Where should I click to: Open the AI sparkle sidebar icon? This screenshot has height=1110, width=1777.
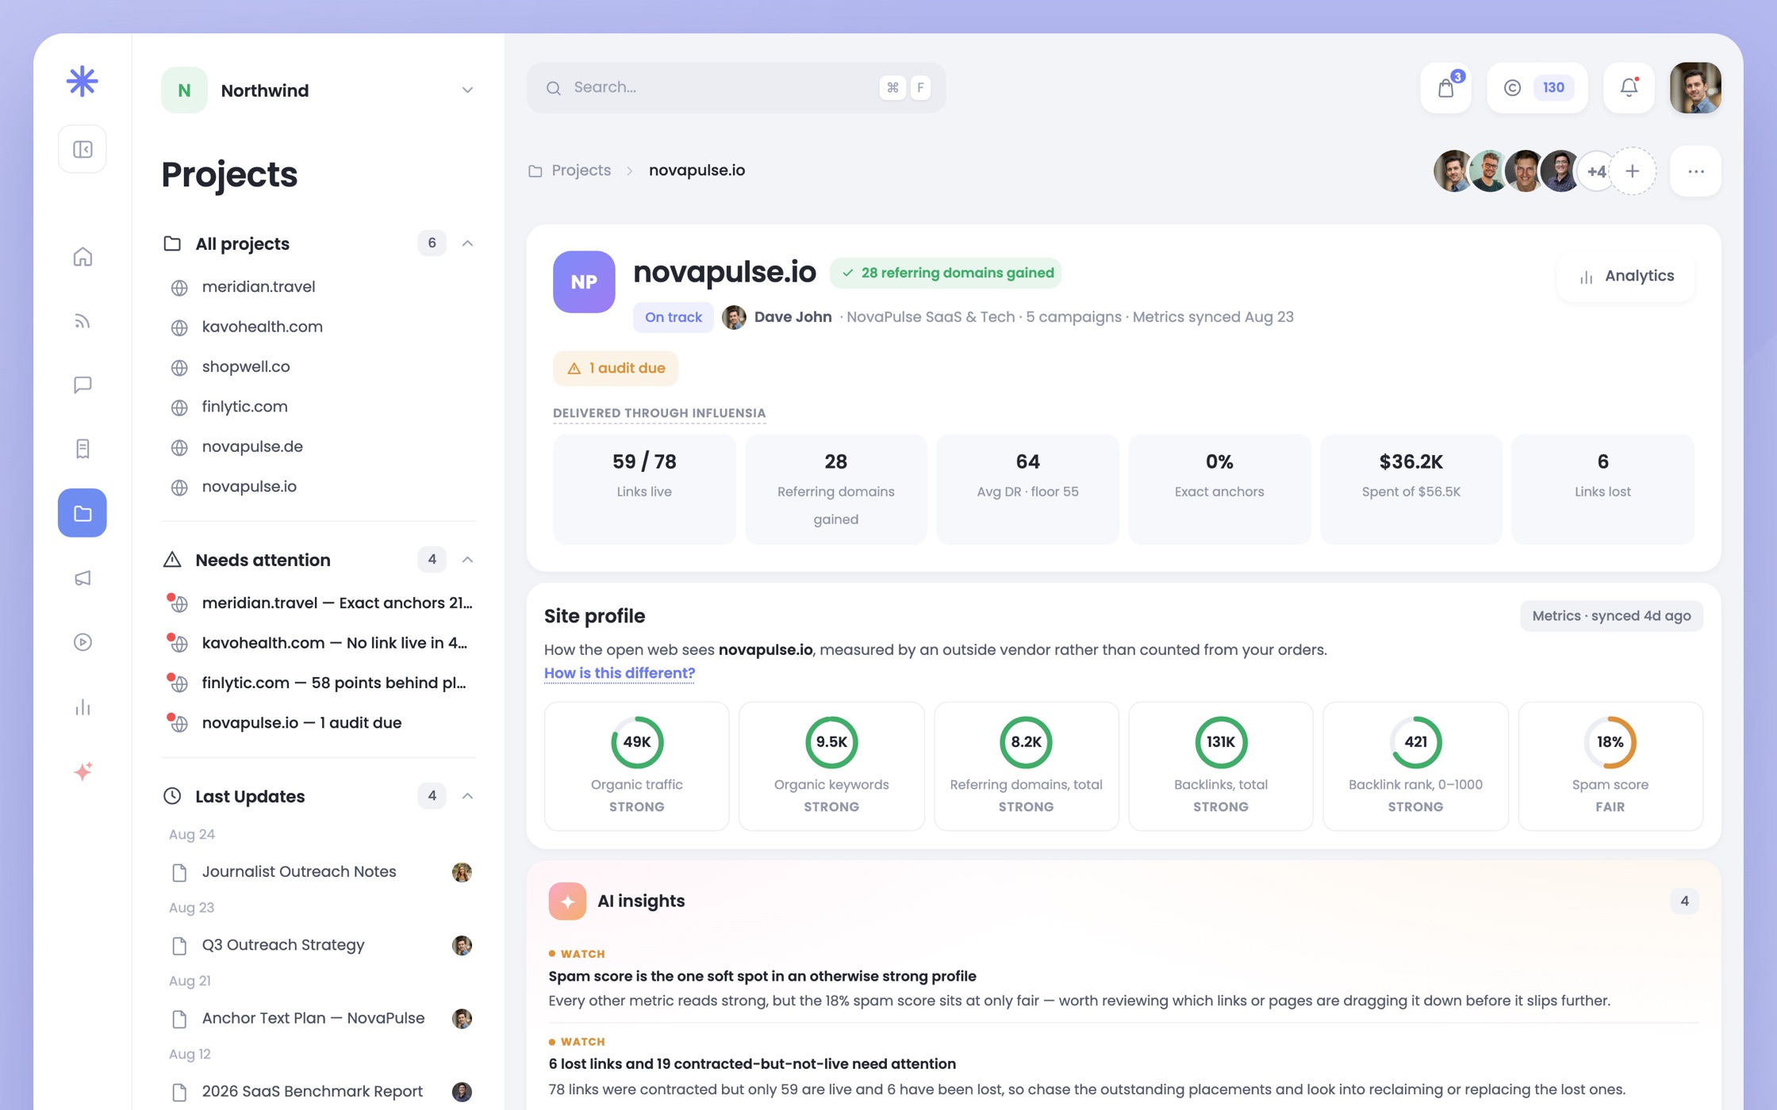(83, 771)
